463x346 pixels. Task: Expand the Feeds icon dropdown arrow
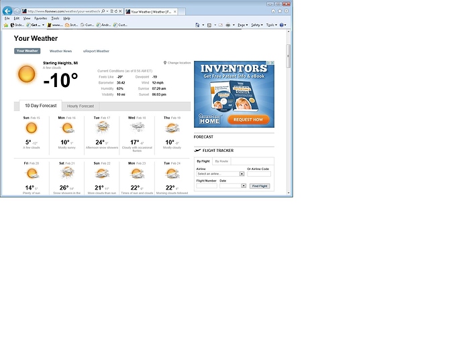point(215,25)
